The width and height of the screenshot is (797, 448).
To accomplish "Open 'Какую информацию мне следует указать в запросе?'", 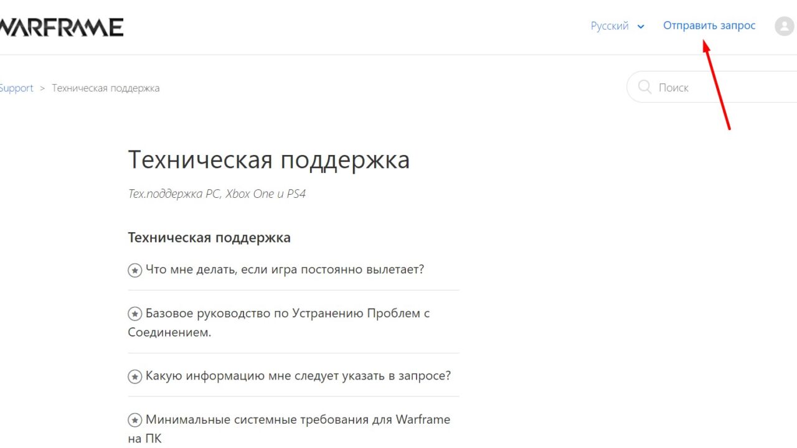I will click(298, 376).
